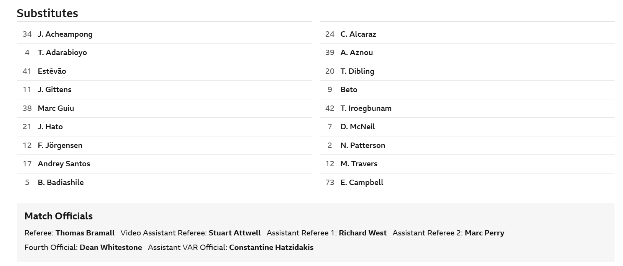Select Andrey Santos substitute row

[64, 164]
